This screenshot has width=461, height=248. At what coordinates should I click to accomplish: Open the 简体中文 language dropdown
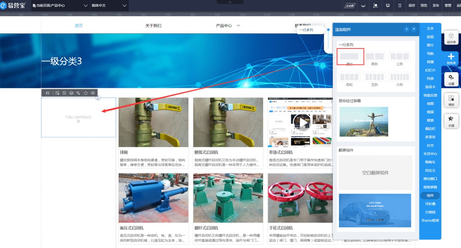(109, 5)
